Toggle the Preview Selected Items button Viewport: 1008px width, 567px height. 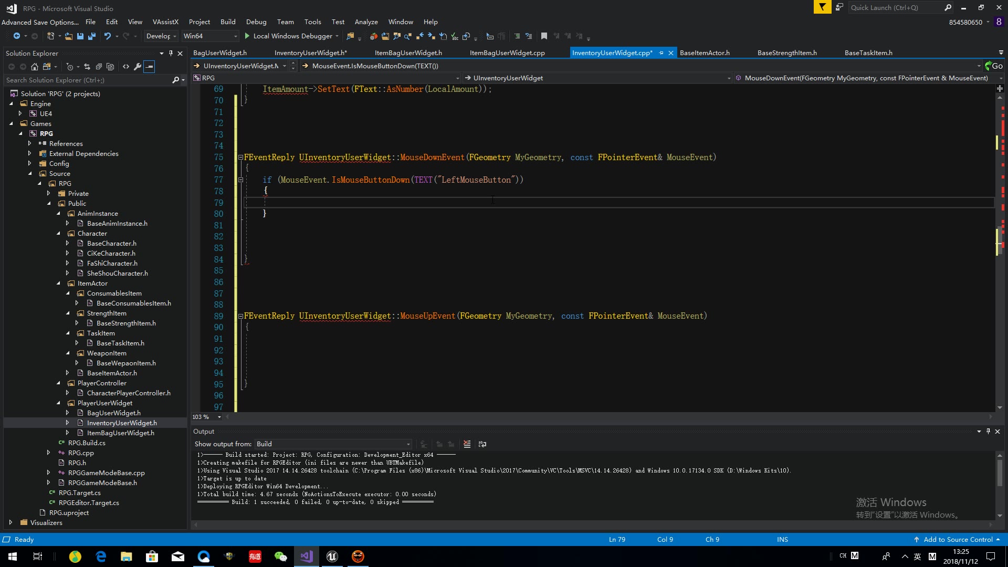click(149, 66)
